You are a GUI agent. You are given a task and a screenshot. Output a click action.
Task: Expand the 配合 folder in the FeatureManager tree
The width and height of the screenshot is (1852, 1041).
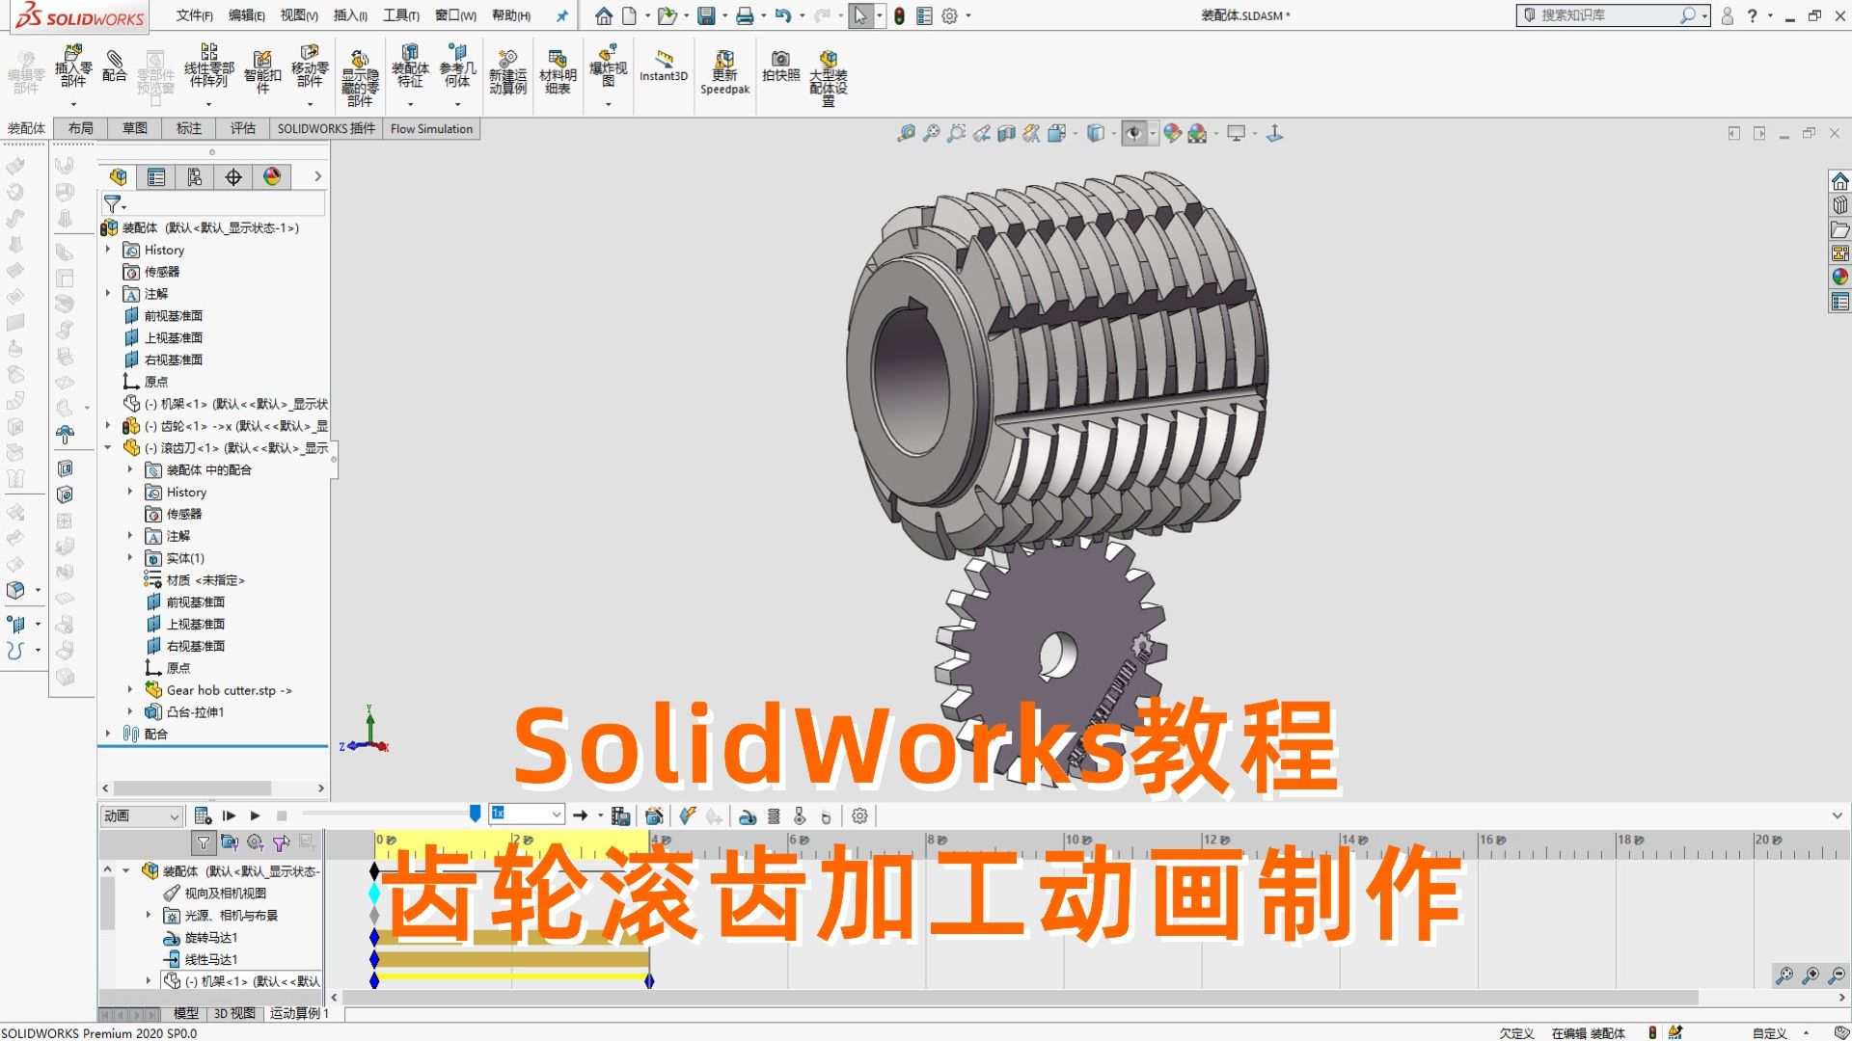[108, 734]
